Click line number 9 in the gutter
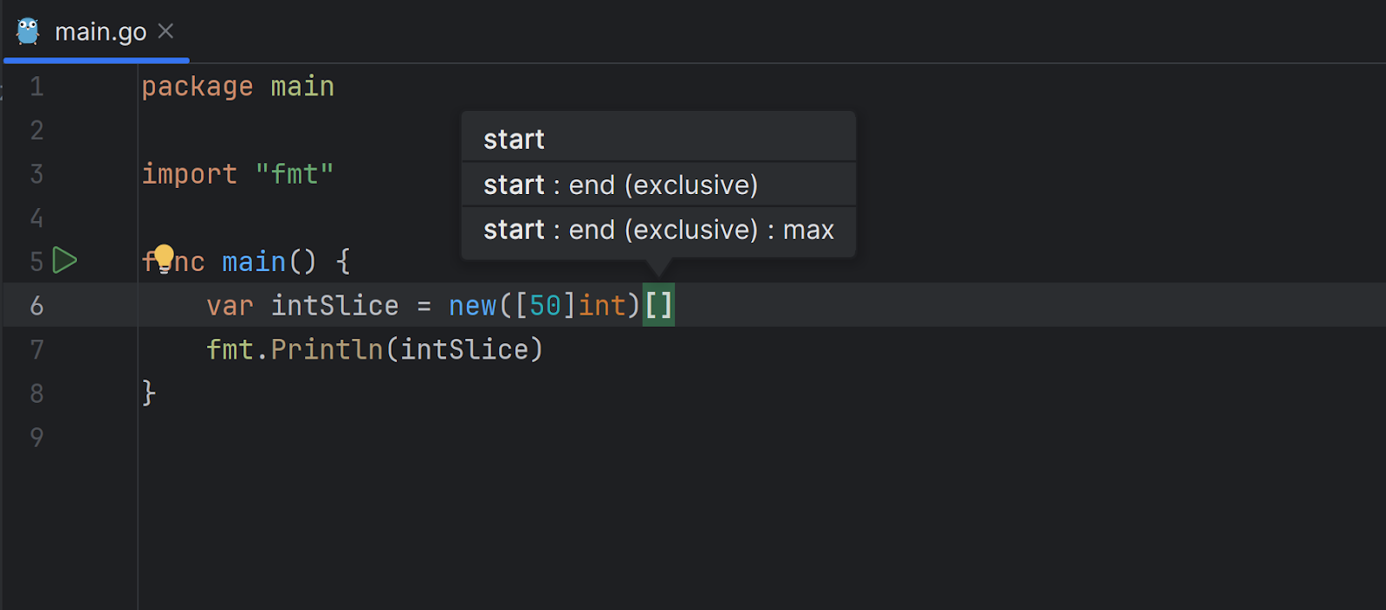 tap(36, 438)
